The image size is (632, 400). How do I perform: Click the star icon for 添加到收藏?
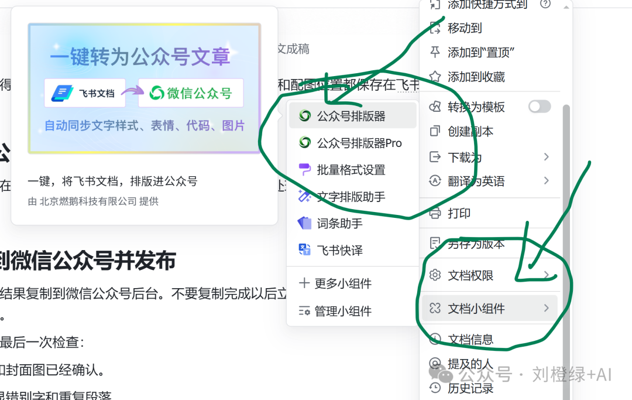coord(435,76)
